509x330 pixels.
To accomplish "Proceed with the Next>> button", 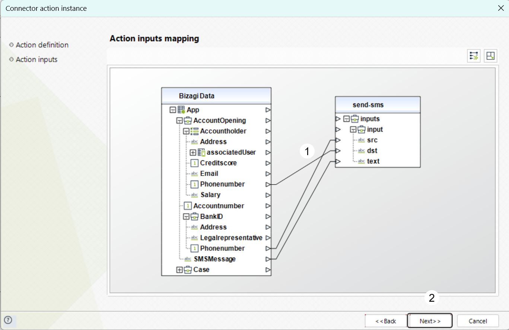I will click(430, 321).
